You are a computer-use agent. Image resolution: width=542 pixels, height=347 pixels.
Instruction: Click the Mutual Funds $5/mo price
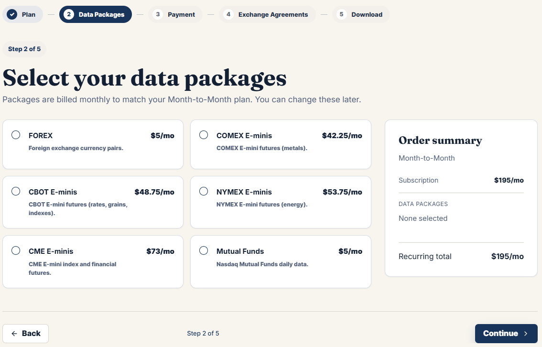[350, 251]
